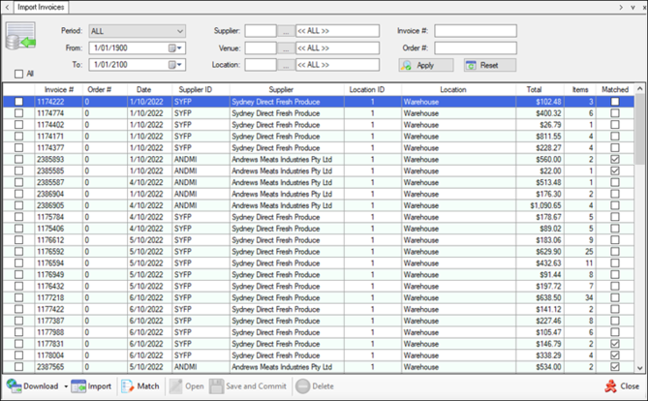Click the Order # input field
The width and height of the screenshot is (648, 401).
pyautogui.click(x=476, y=48)
